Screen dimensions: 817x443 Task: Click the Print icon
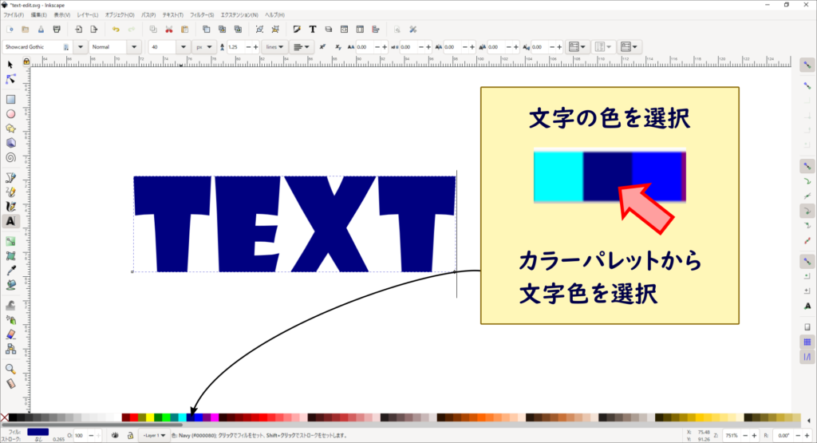[x=57, y=30]
